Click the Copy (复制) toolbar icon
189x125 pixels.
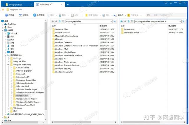48,15
